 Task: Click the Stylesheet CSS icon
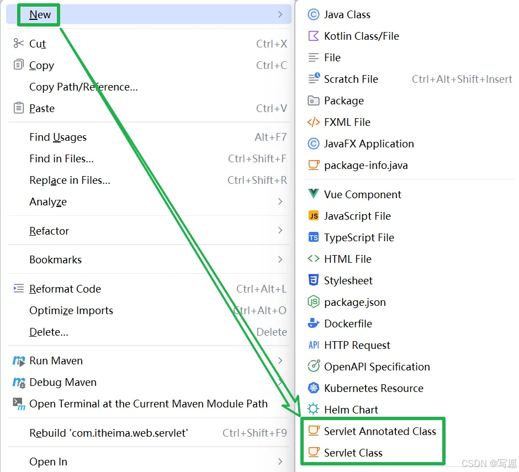point(313,280)
